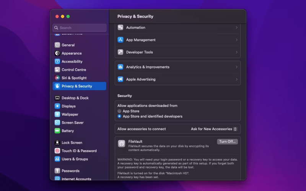Click the Search input field

[x=80, y=28]
